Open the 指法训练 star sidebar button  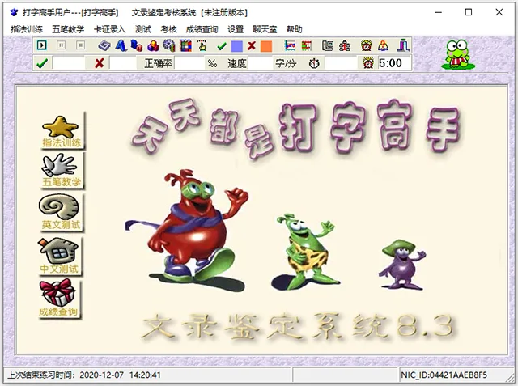point(62,131)
